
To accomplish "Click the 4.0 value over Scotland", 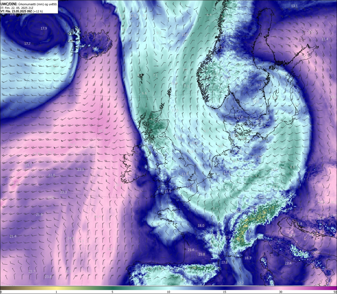I will (152, 119).
